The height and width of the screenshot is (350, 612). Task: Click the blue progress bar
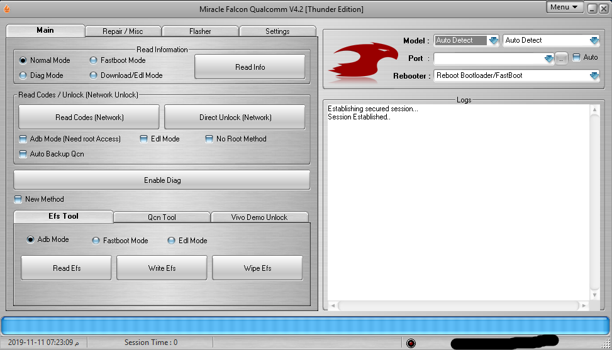click(x=305, y=326)
